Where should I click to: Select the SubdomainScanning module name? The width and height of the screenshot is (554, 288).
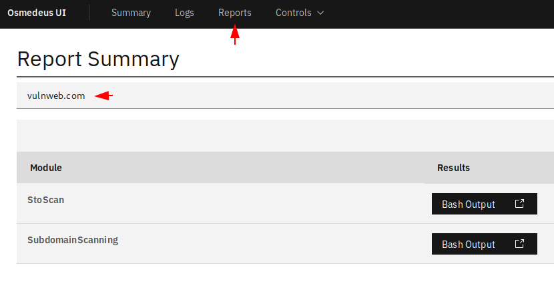click(73, 240)
